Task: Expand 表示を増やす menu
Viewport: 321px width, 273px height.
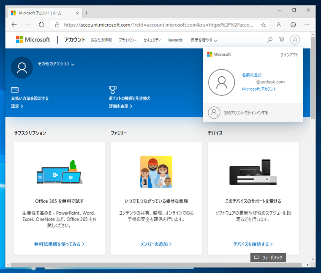Action: click(204, 40)
